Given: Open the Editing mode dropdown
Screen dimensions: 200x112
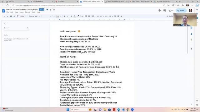Looking at the screenshot, I should [x=170, y=16].
